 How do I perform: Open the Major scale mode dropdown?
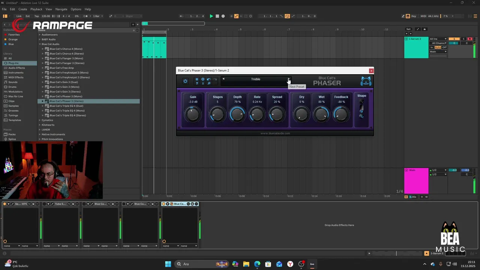point(133,16)
